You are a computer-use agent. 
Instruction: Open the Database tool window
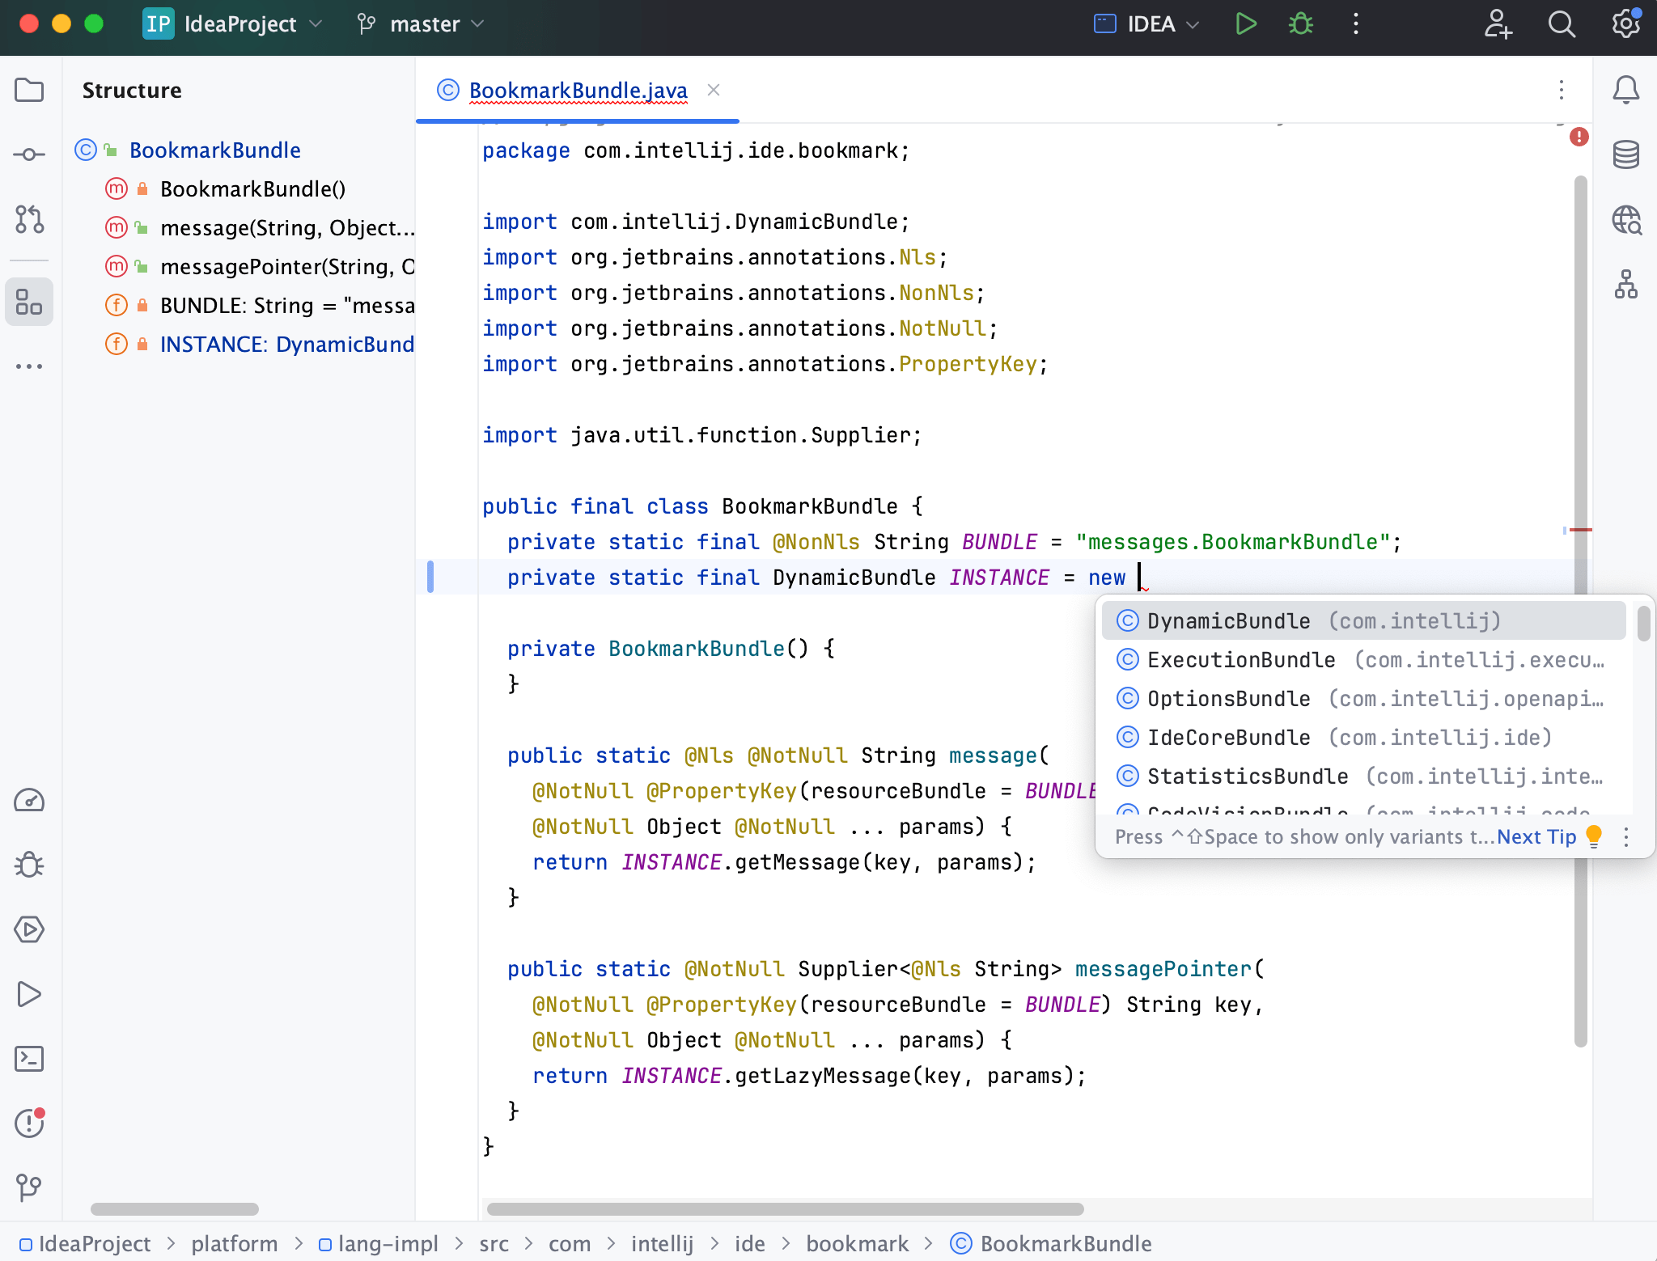[x=1626, y=154]
